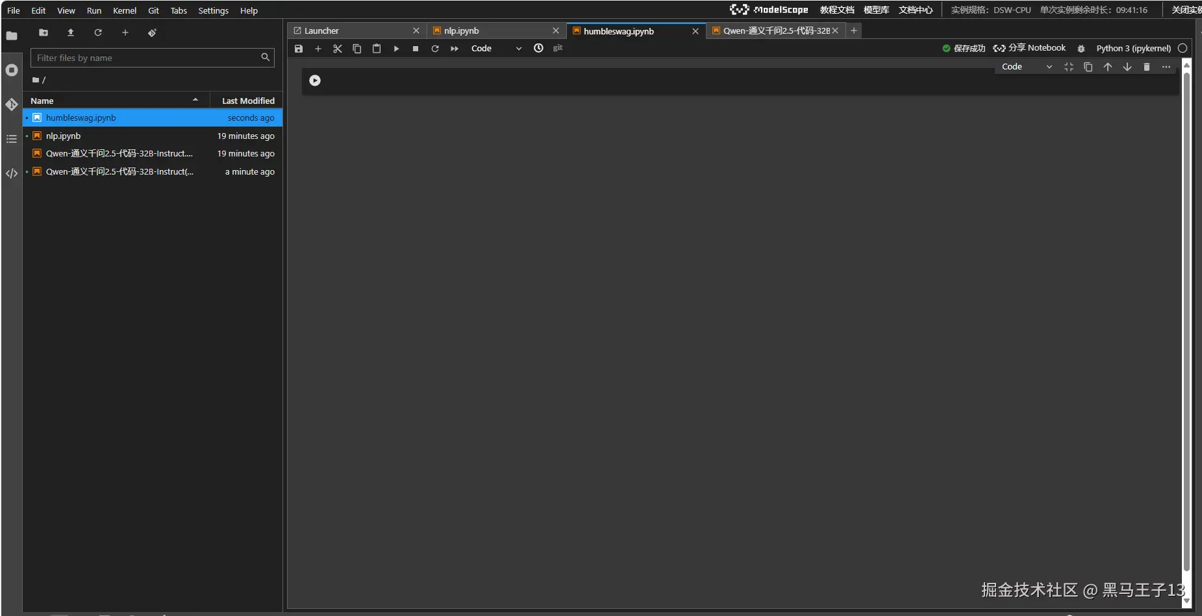Copy the selected cell in notebook toolbar
This screenshot has height=616, width=1202.
357,49
